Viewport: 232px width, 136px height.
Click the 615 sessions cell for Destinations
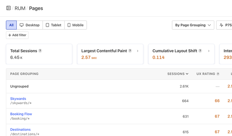tap(186, 132)
